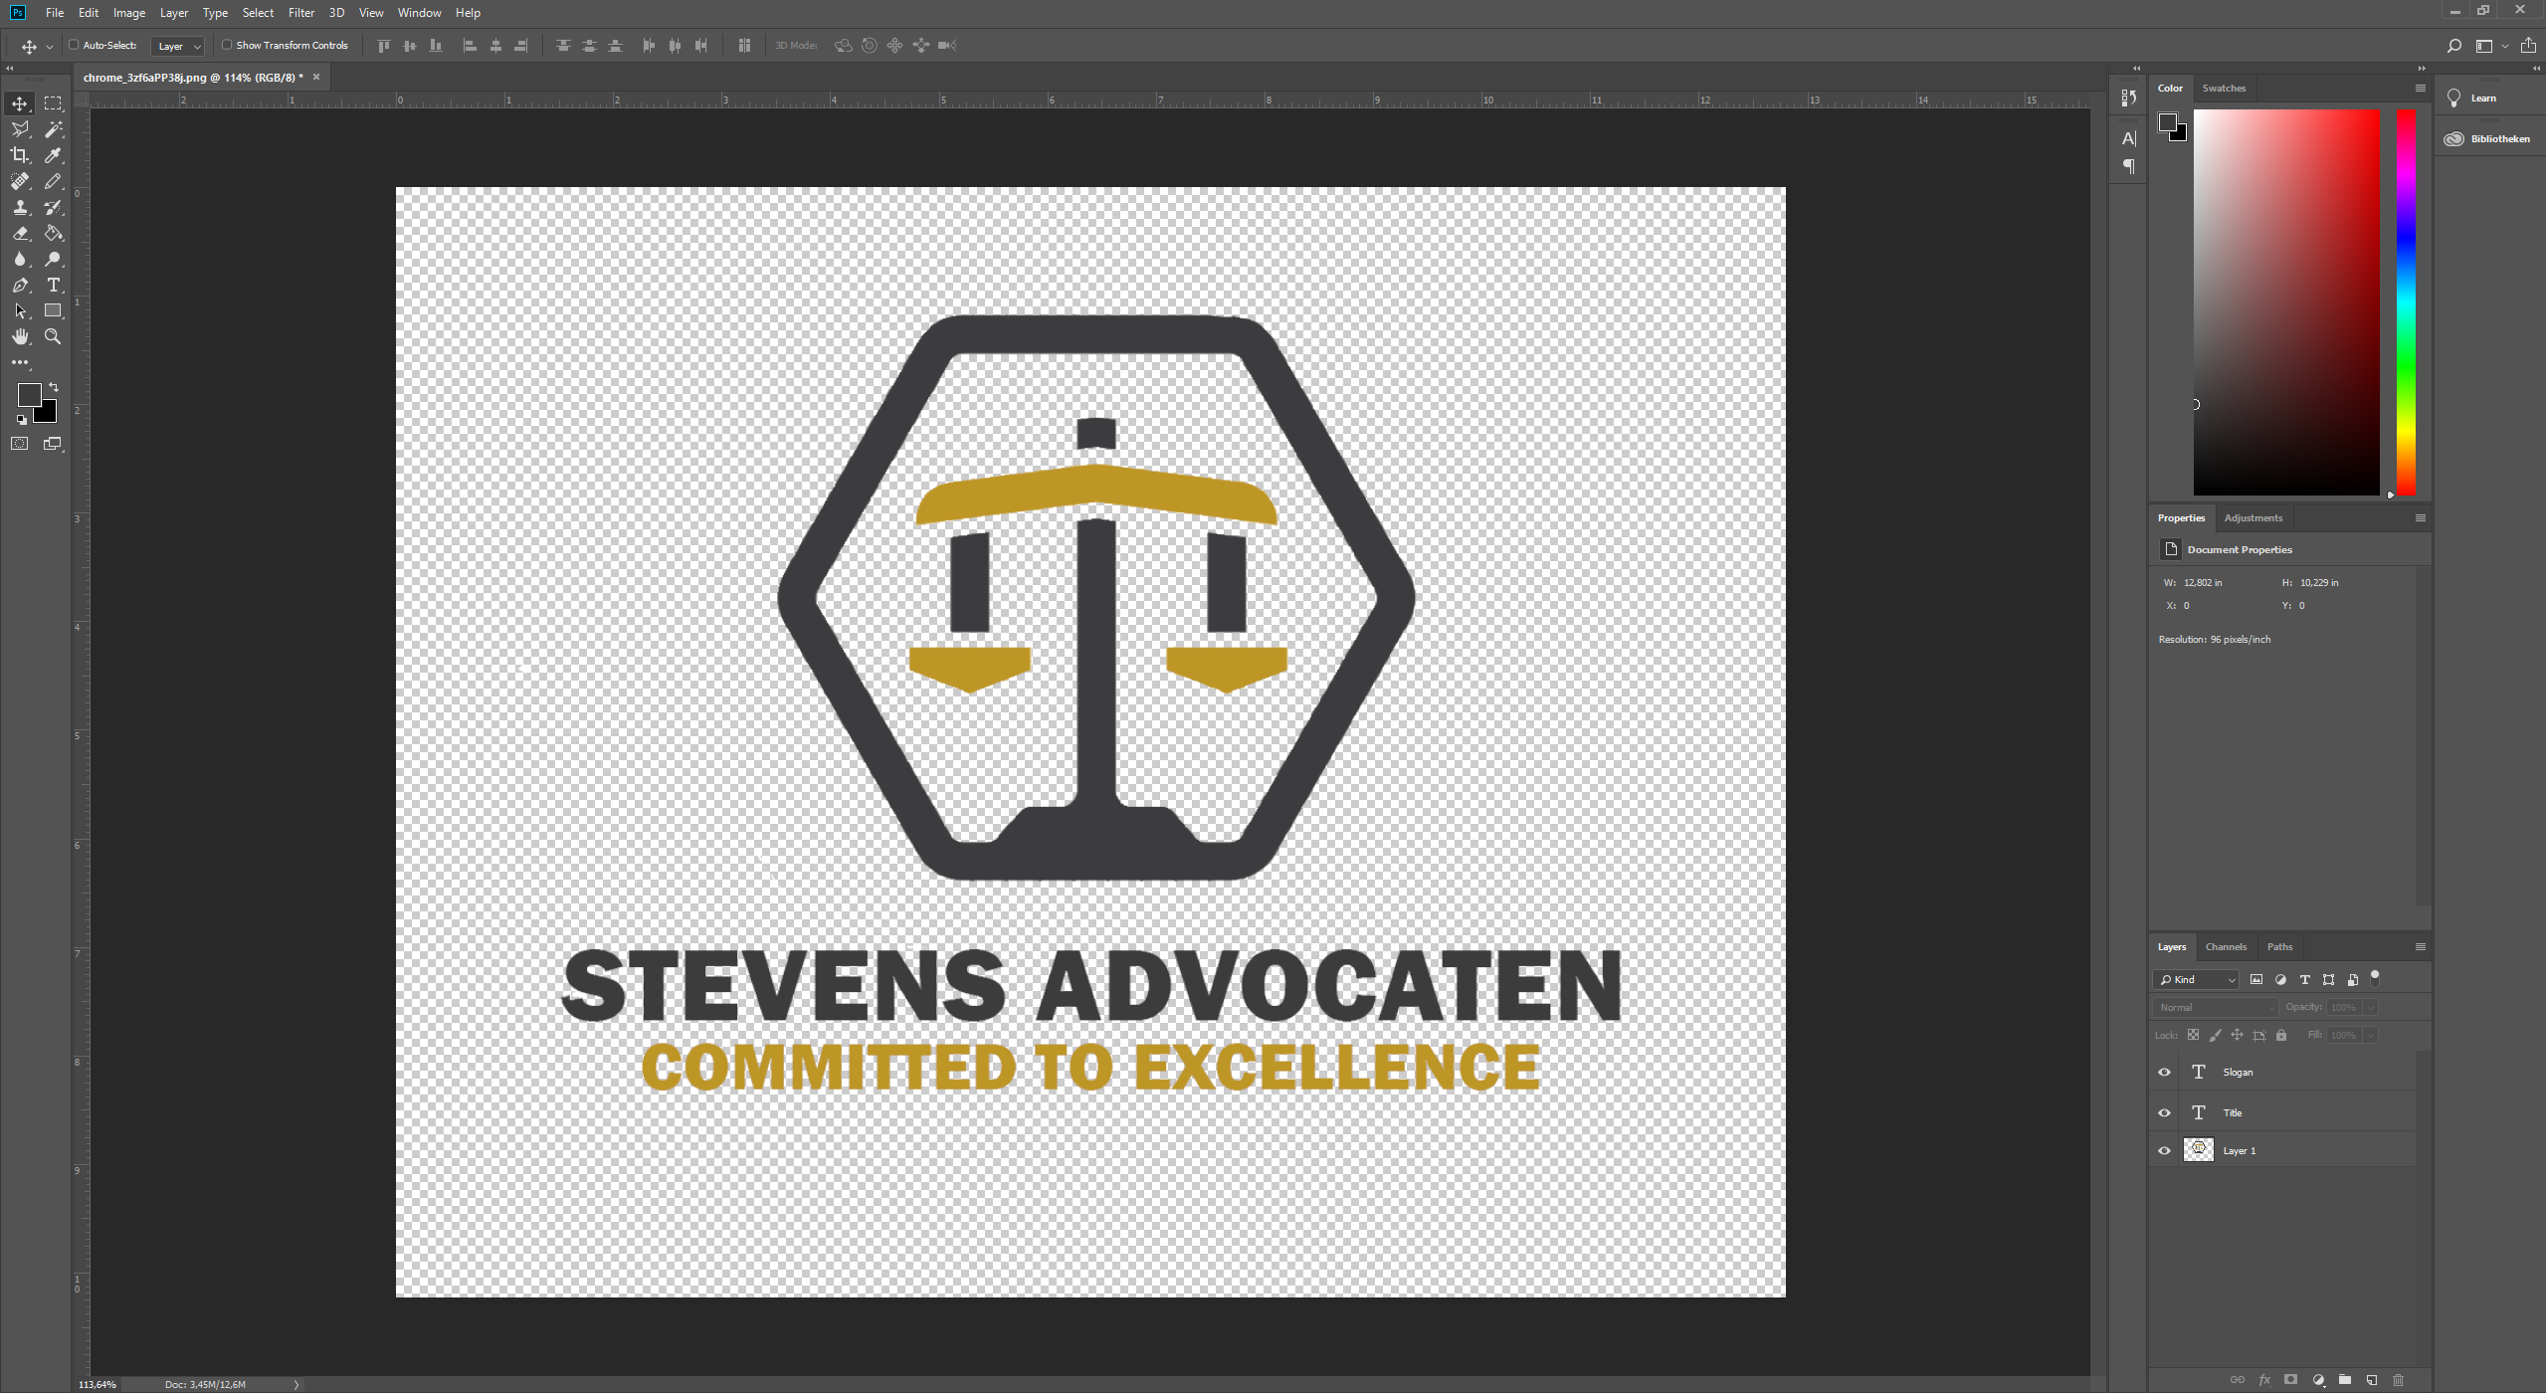Enable Show Transform Controls checkbox

click(x=227, y=45)
